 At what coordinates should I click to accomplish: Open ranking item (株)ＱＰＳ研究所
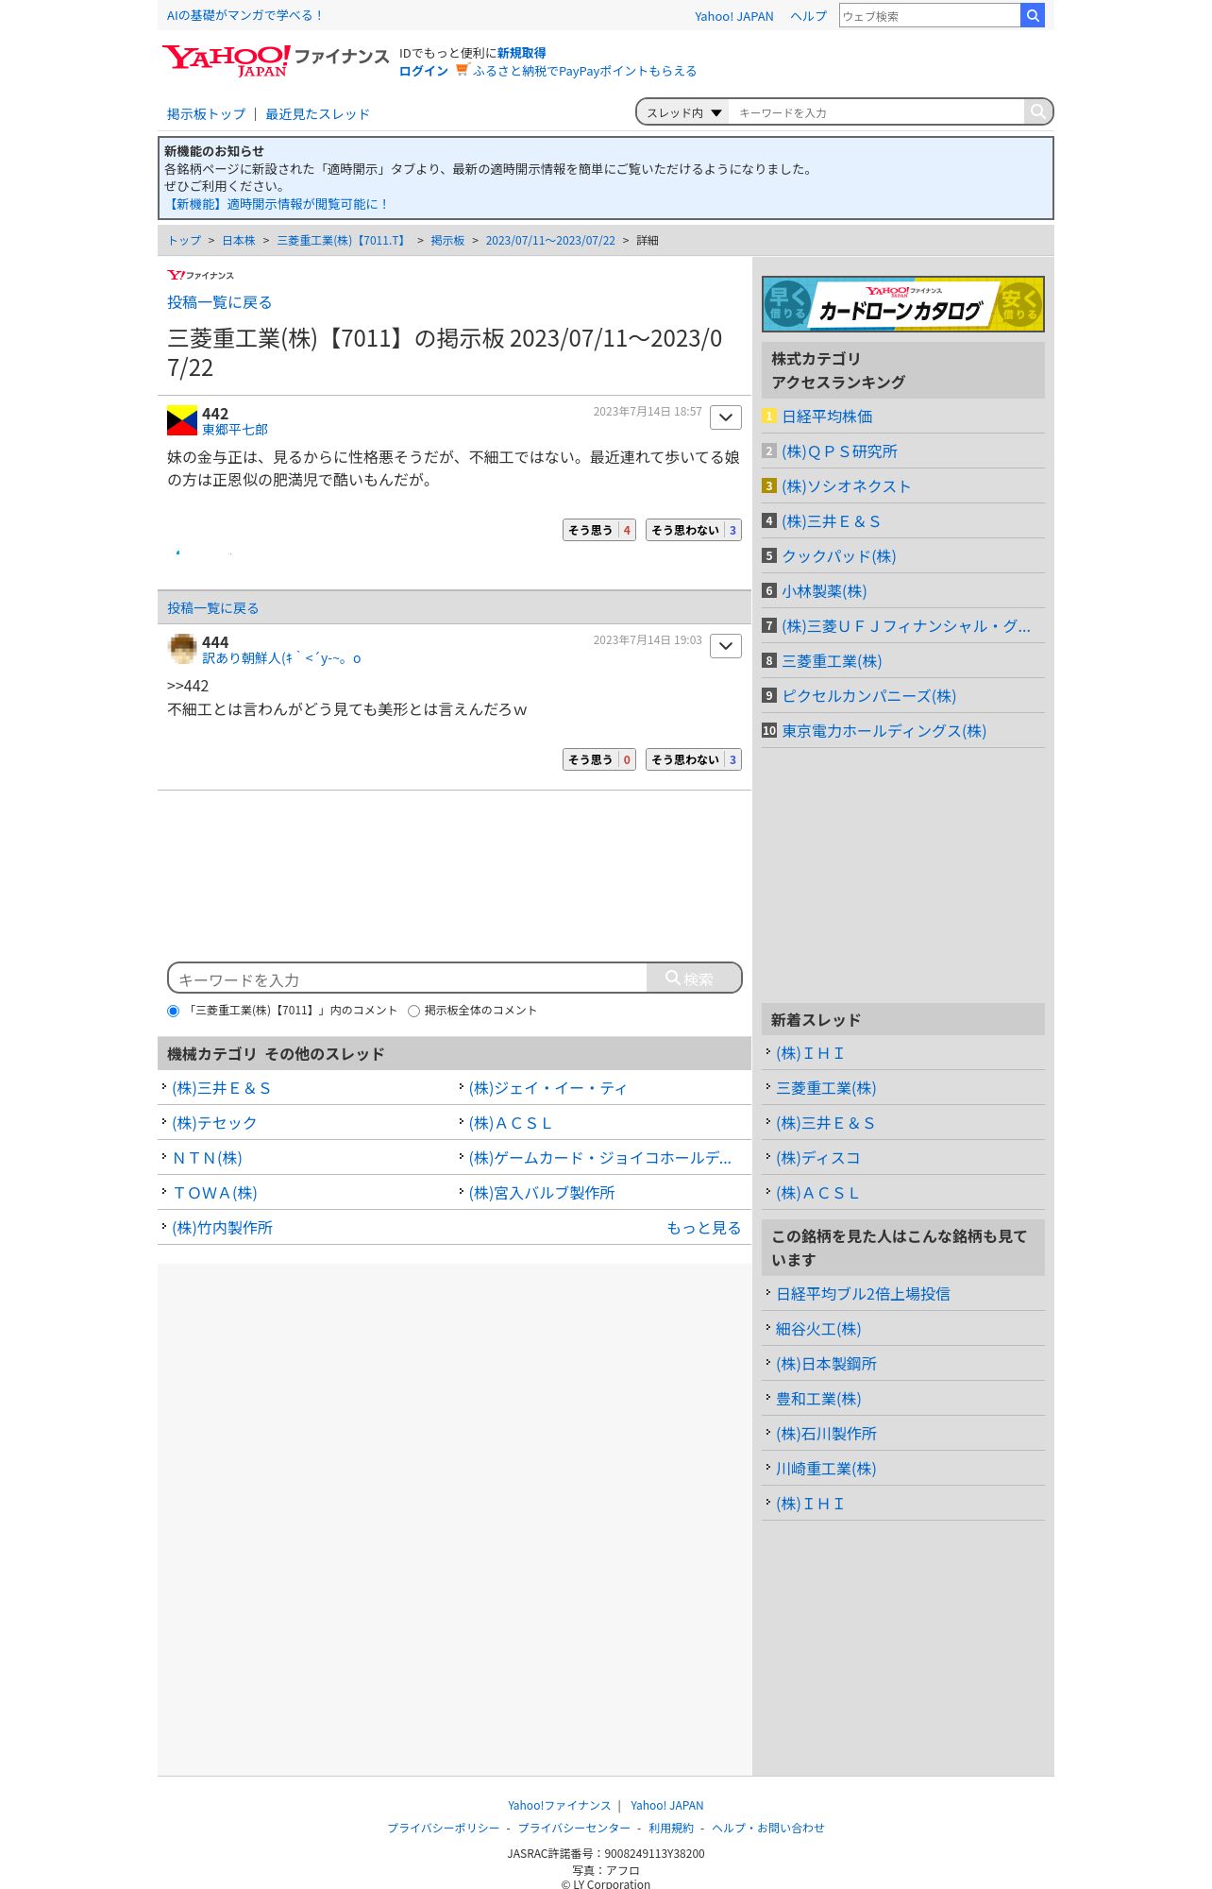[839, 451]
